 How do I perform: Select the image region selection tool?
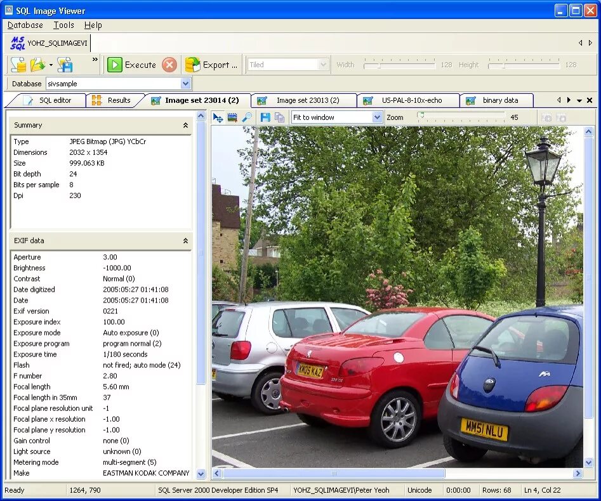coord(232,117)
